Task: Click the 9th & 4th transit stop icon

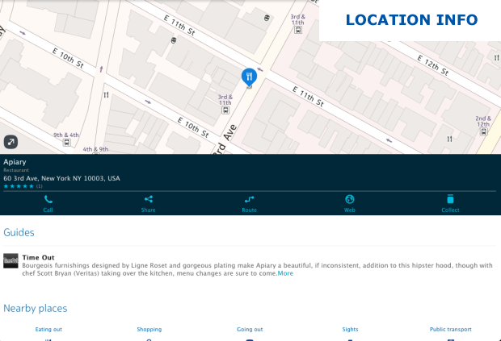Action: click(x=66, y=143)
